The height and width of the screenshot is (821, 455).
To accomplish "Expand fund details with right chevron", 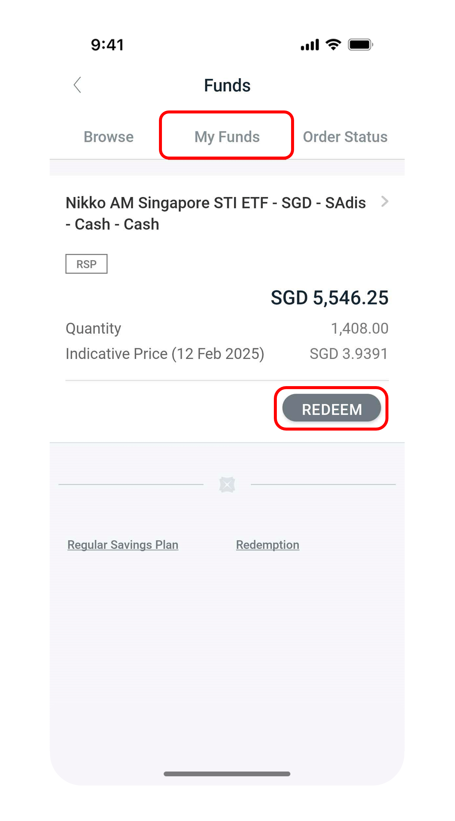I will 384,201.
